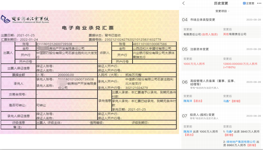
Task: Click the 汇票到期日 2022-01-24 field
Action: [x=19, y=39]
